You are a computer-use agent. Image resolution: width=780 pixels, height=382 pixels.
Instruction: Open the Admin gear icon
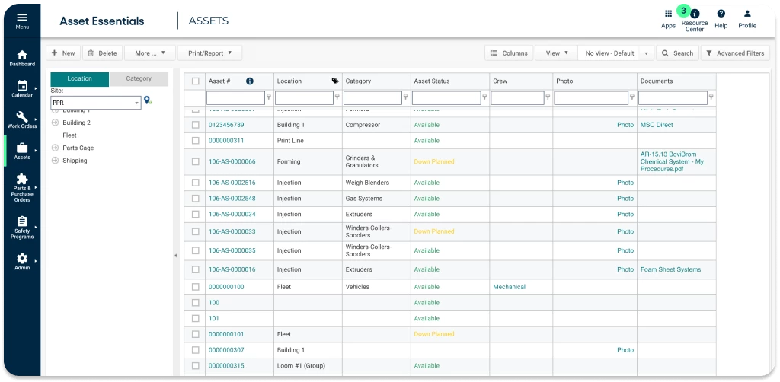pyautogui.click(x=22, y=258)
